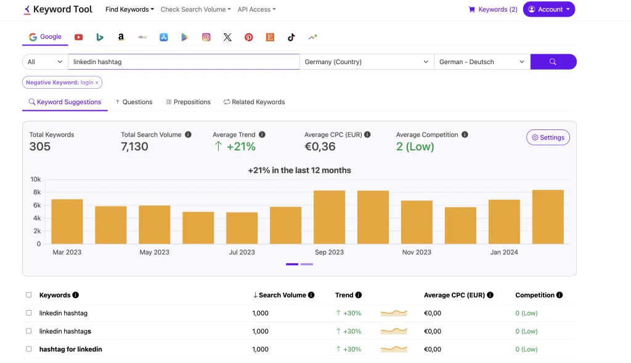The image size is (631, 363).
Task: Open the Keywords (2) cart link
Action: 493,9
